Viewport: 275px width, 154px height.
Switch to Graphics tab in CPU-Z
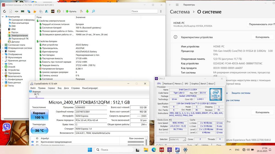pos(195,84)
